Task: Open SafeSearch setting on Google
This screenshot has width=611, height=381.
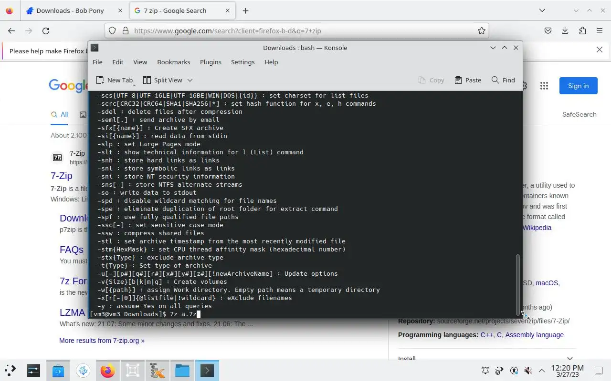Action: tap(579, 114)
